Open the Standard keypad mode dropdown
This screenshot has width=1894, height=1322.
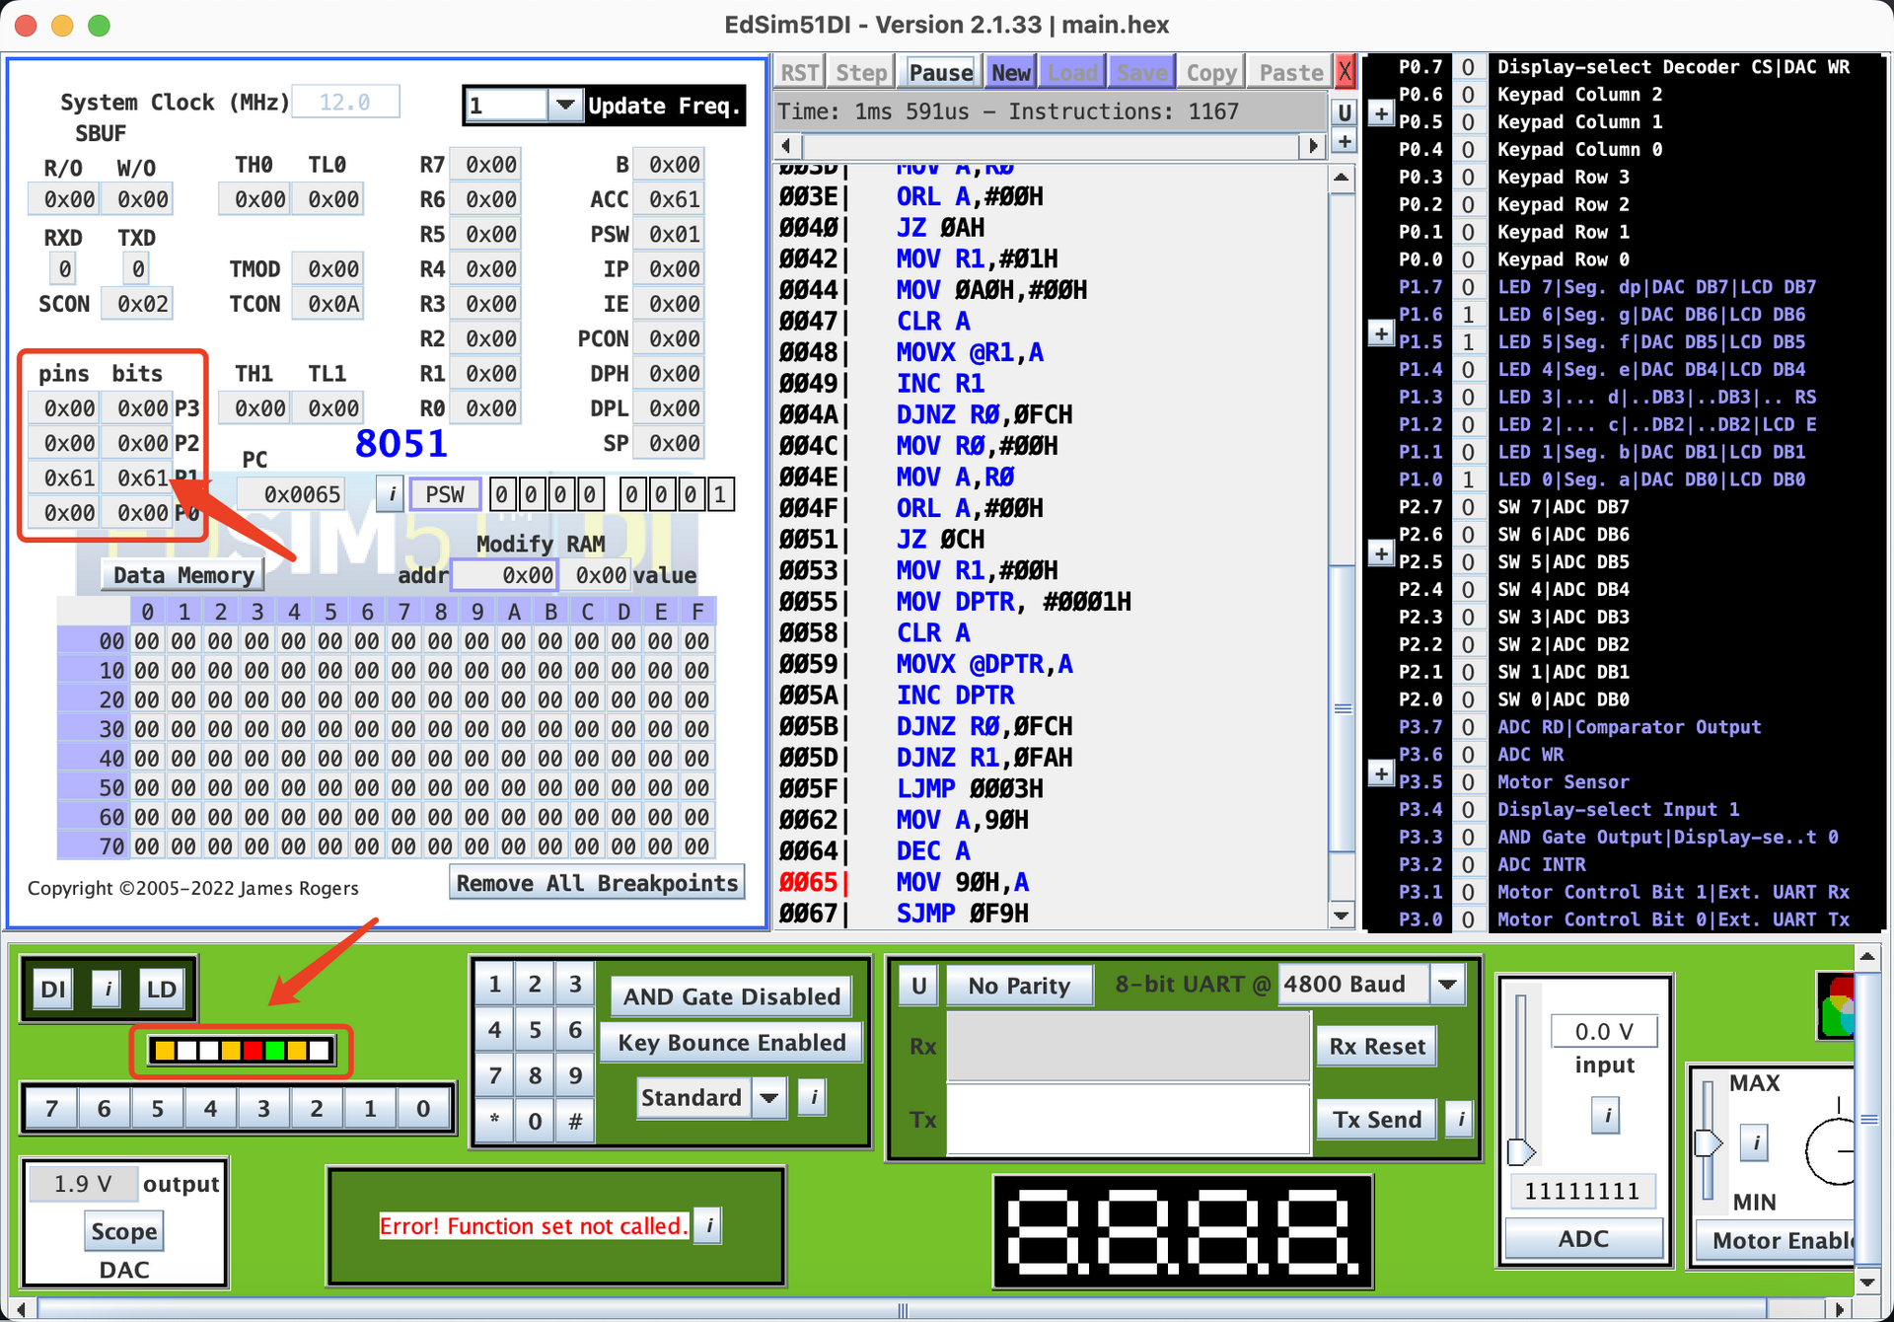pos(769,1097)
